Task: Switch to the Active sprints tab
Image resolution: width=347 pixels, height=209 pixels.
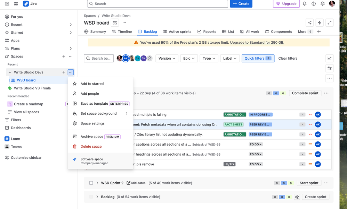Action: [177, 32]
